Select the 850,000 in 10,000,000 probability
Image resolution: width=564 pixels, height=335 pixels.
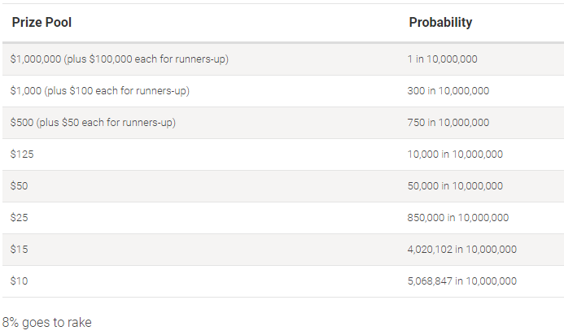458,217
